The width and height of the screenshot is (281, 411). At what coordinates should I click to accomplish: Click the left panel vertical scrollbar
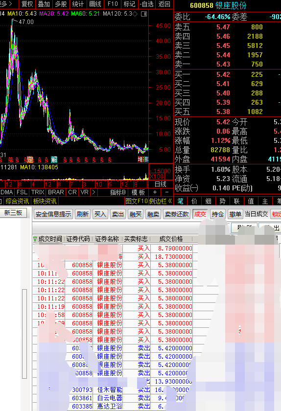pyautogui.click(x=24, y=334)
